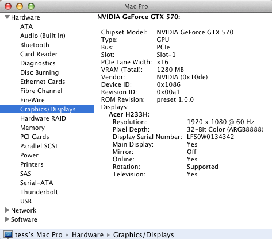Click the Device ID value 0x1086

tap(168, 84)
